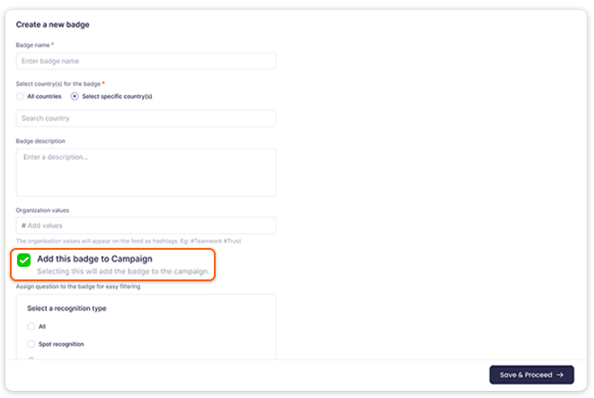The image size is (594, 398).
Task: Click the arrow icon in Save & Proceed
Action: tap(560, 375)
